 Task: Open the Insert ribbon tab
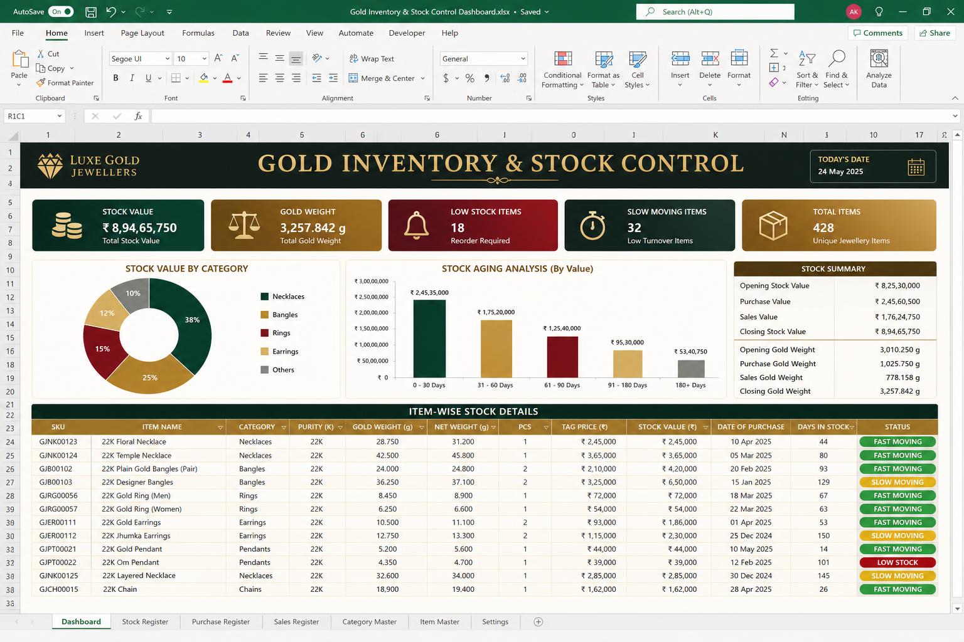coord(94,33)
